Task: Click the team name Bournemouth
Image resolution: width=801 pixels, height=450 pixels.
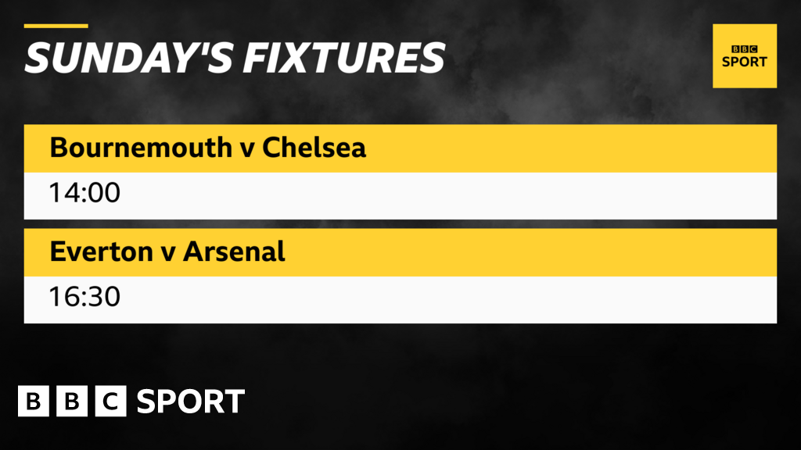Action: (x=141, y=148)
